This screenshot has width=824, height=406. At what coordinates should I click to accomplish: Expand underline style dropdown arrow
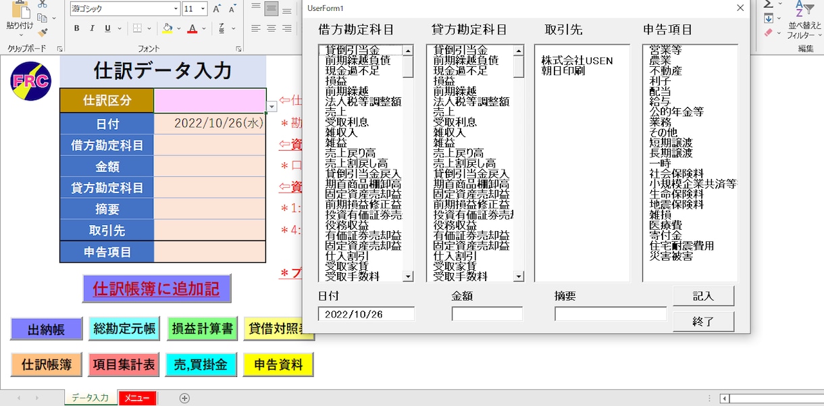pyautogui.click(x=119, y=28)
